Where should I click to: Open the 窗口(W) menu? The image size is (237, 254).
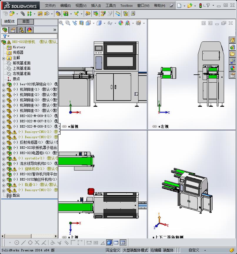[x=143, y=6]
